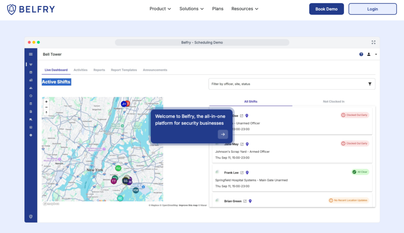This screenshot has height=233, width=404.
Task: Click Johnson's Scrap Yard - Armed Officer text
Action: click(x=243, y=152)
